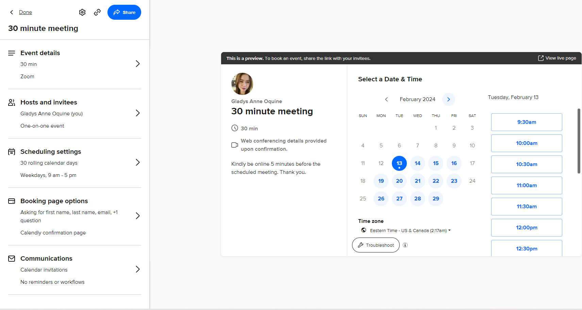This screenshot has width=582, height=310.
Task: Click the 'No reminders or workflows' text
Action: pyautogui.click(x=52, y=282)
